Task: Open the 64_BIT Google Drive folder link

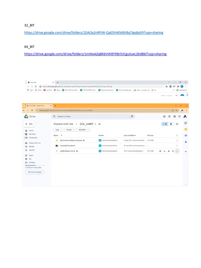Action: click(95, 54)
